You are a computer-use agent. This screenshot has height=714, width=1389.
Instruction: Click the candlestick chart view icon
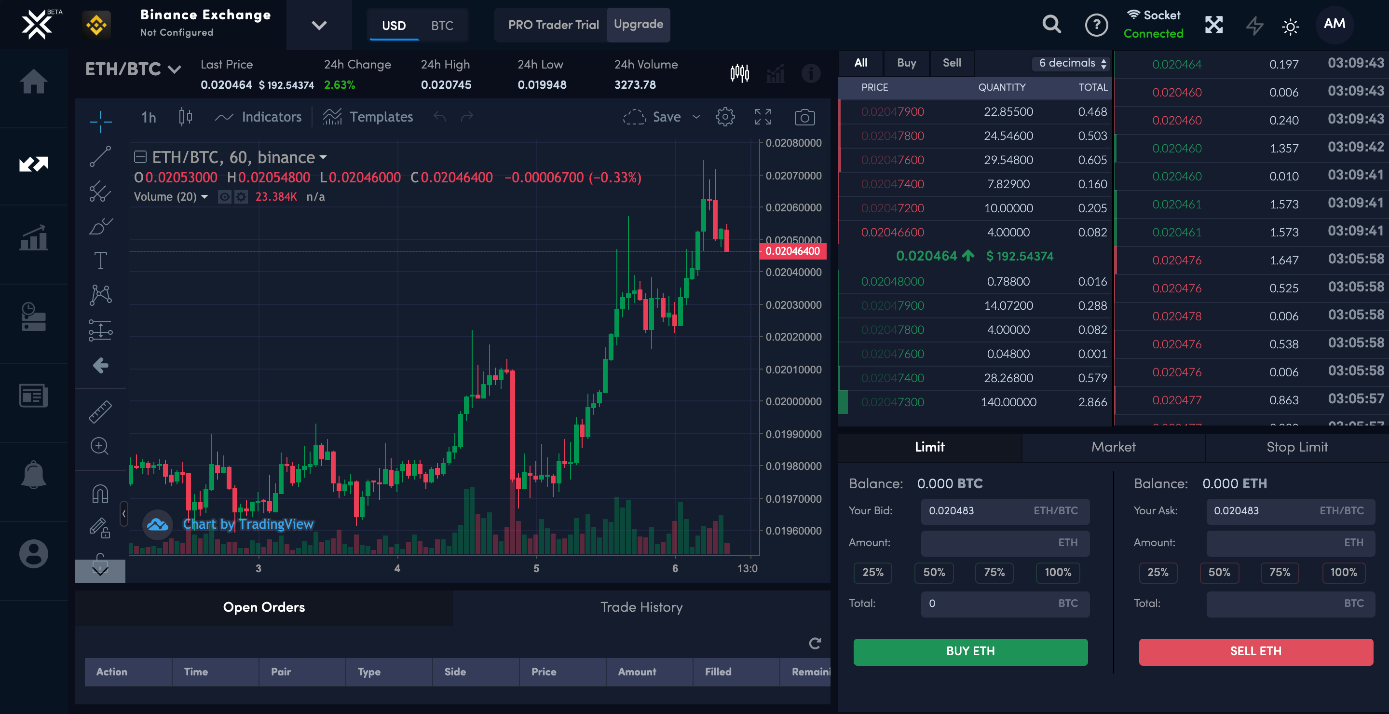click(740, 73)
